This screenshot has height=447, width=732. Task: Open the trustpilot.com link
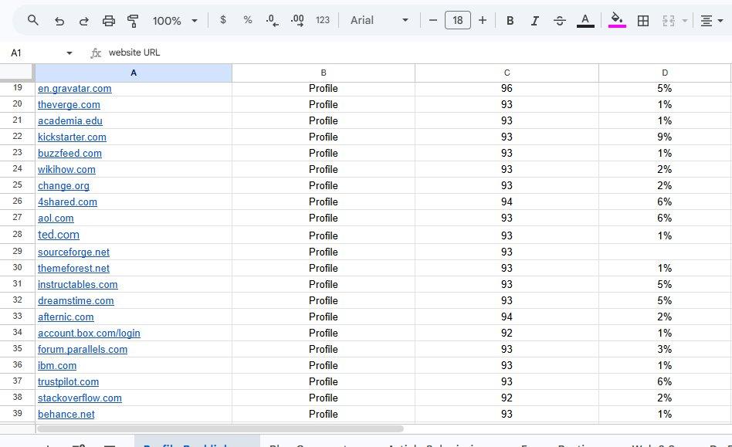pyautogui.click(x=68, y=381)
